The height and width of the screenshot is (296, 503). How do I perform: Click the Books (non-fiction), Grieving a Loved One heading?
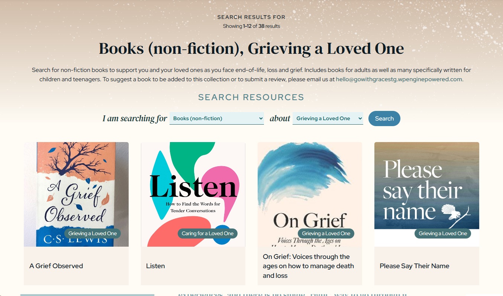(251, 49)
